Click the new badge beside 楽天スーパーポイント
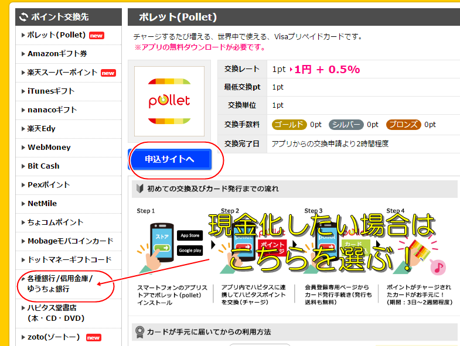 pos(108,73)
